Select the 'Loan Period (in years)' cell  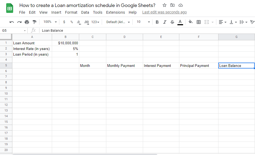pos(32,54)
